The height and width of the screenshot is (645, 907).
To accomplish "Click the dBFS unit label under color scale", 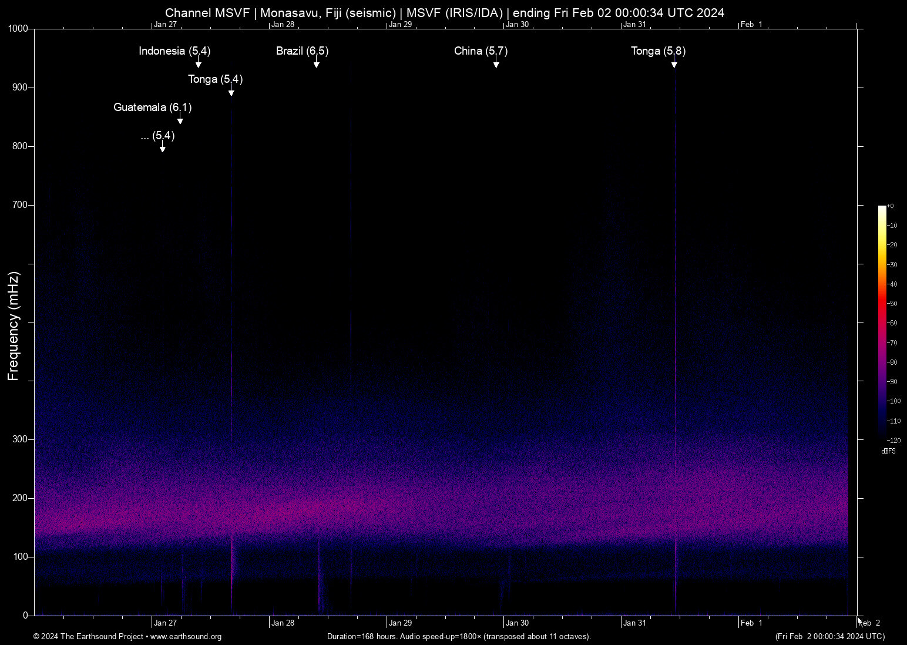I will (x=889, y=451).
